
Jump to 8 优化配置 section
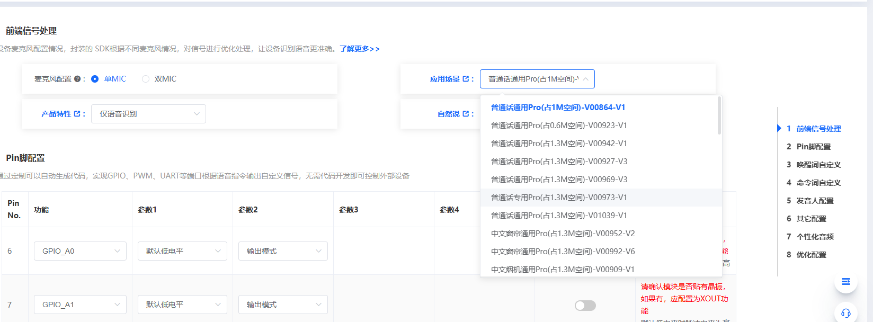[x=806, y=255]
